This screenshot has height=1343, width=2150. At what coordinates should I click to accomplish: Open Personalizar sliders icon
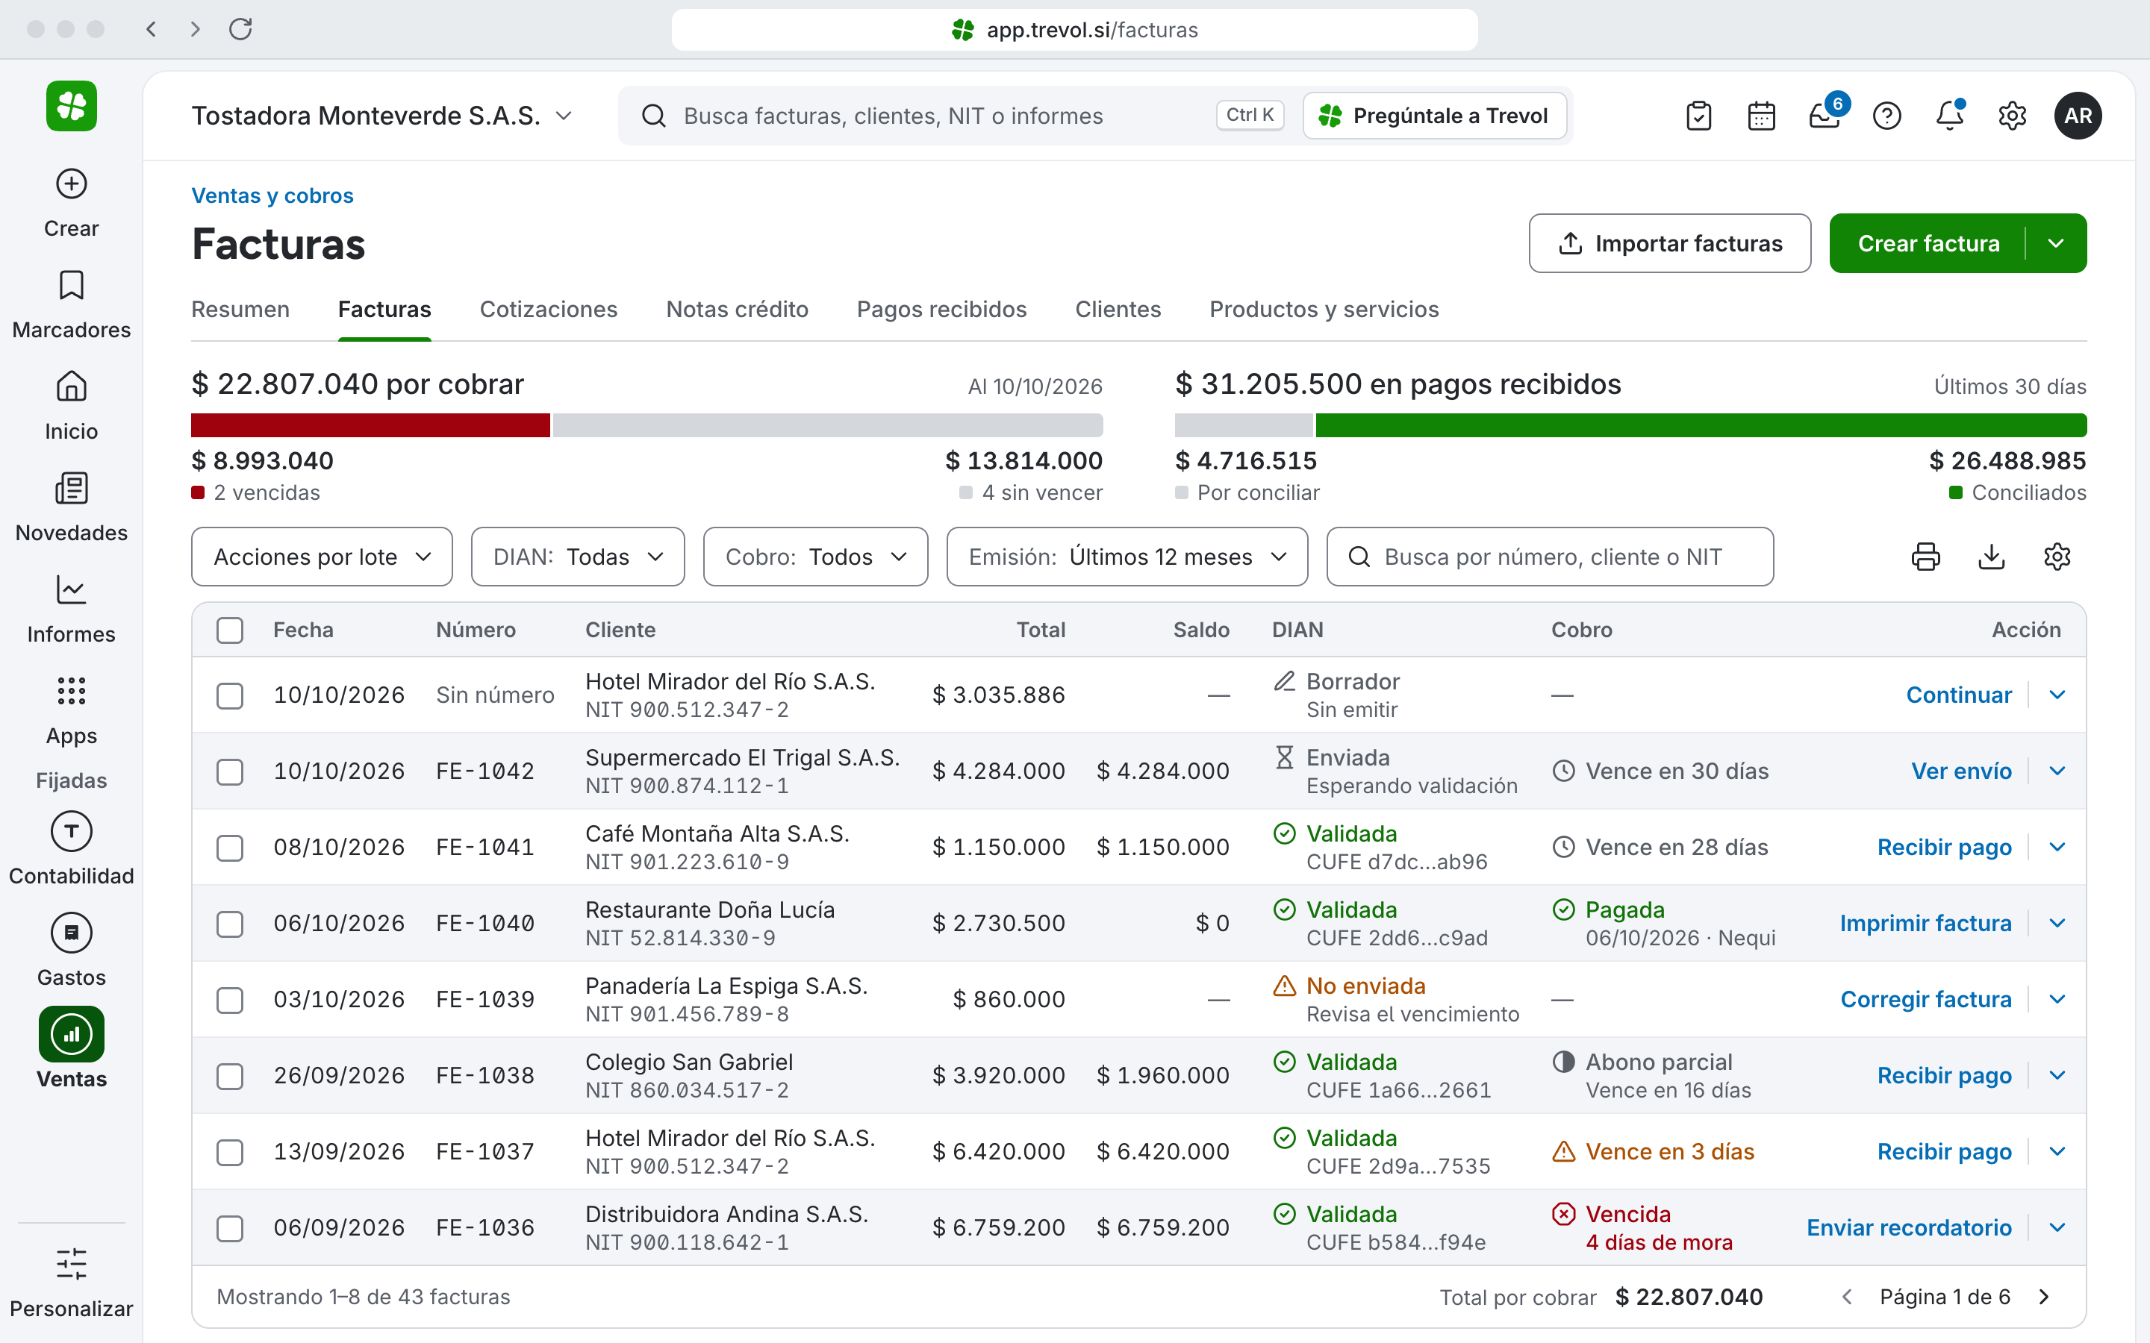[71, 1263]
